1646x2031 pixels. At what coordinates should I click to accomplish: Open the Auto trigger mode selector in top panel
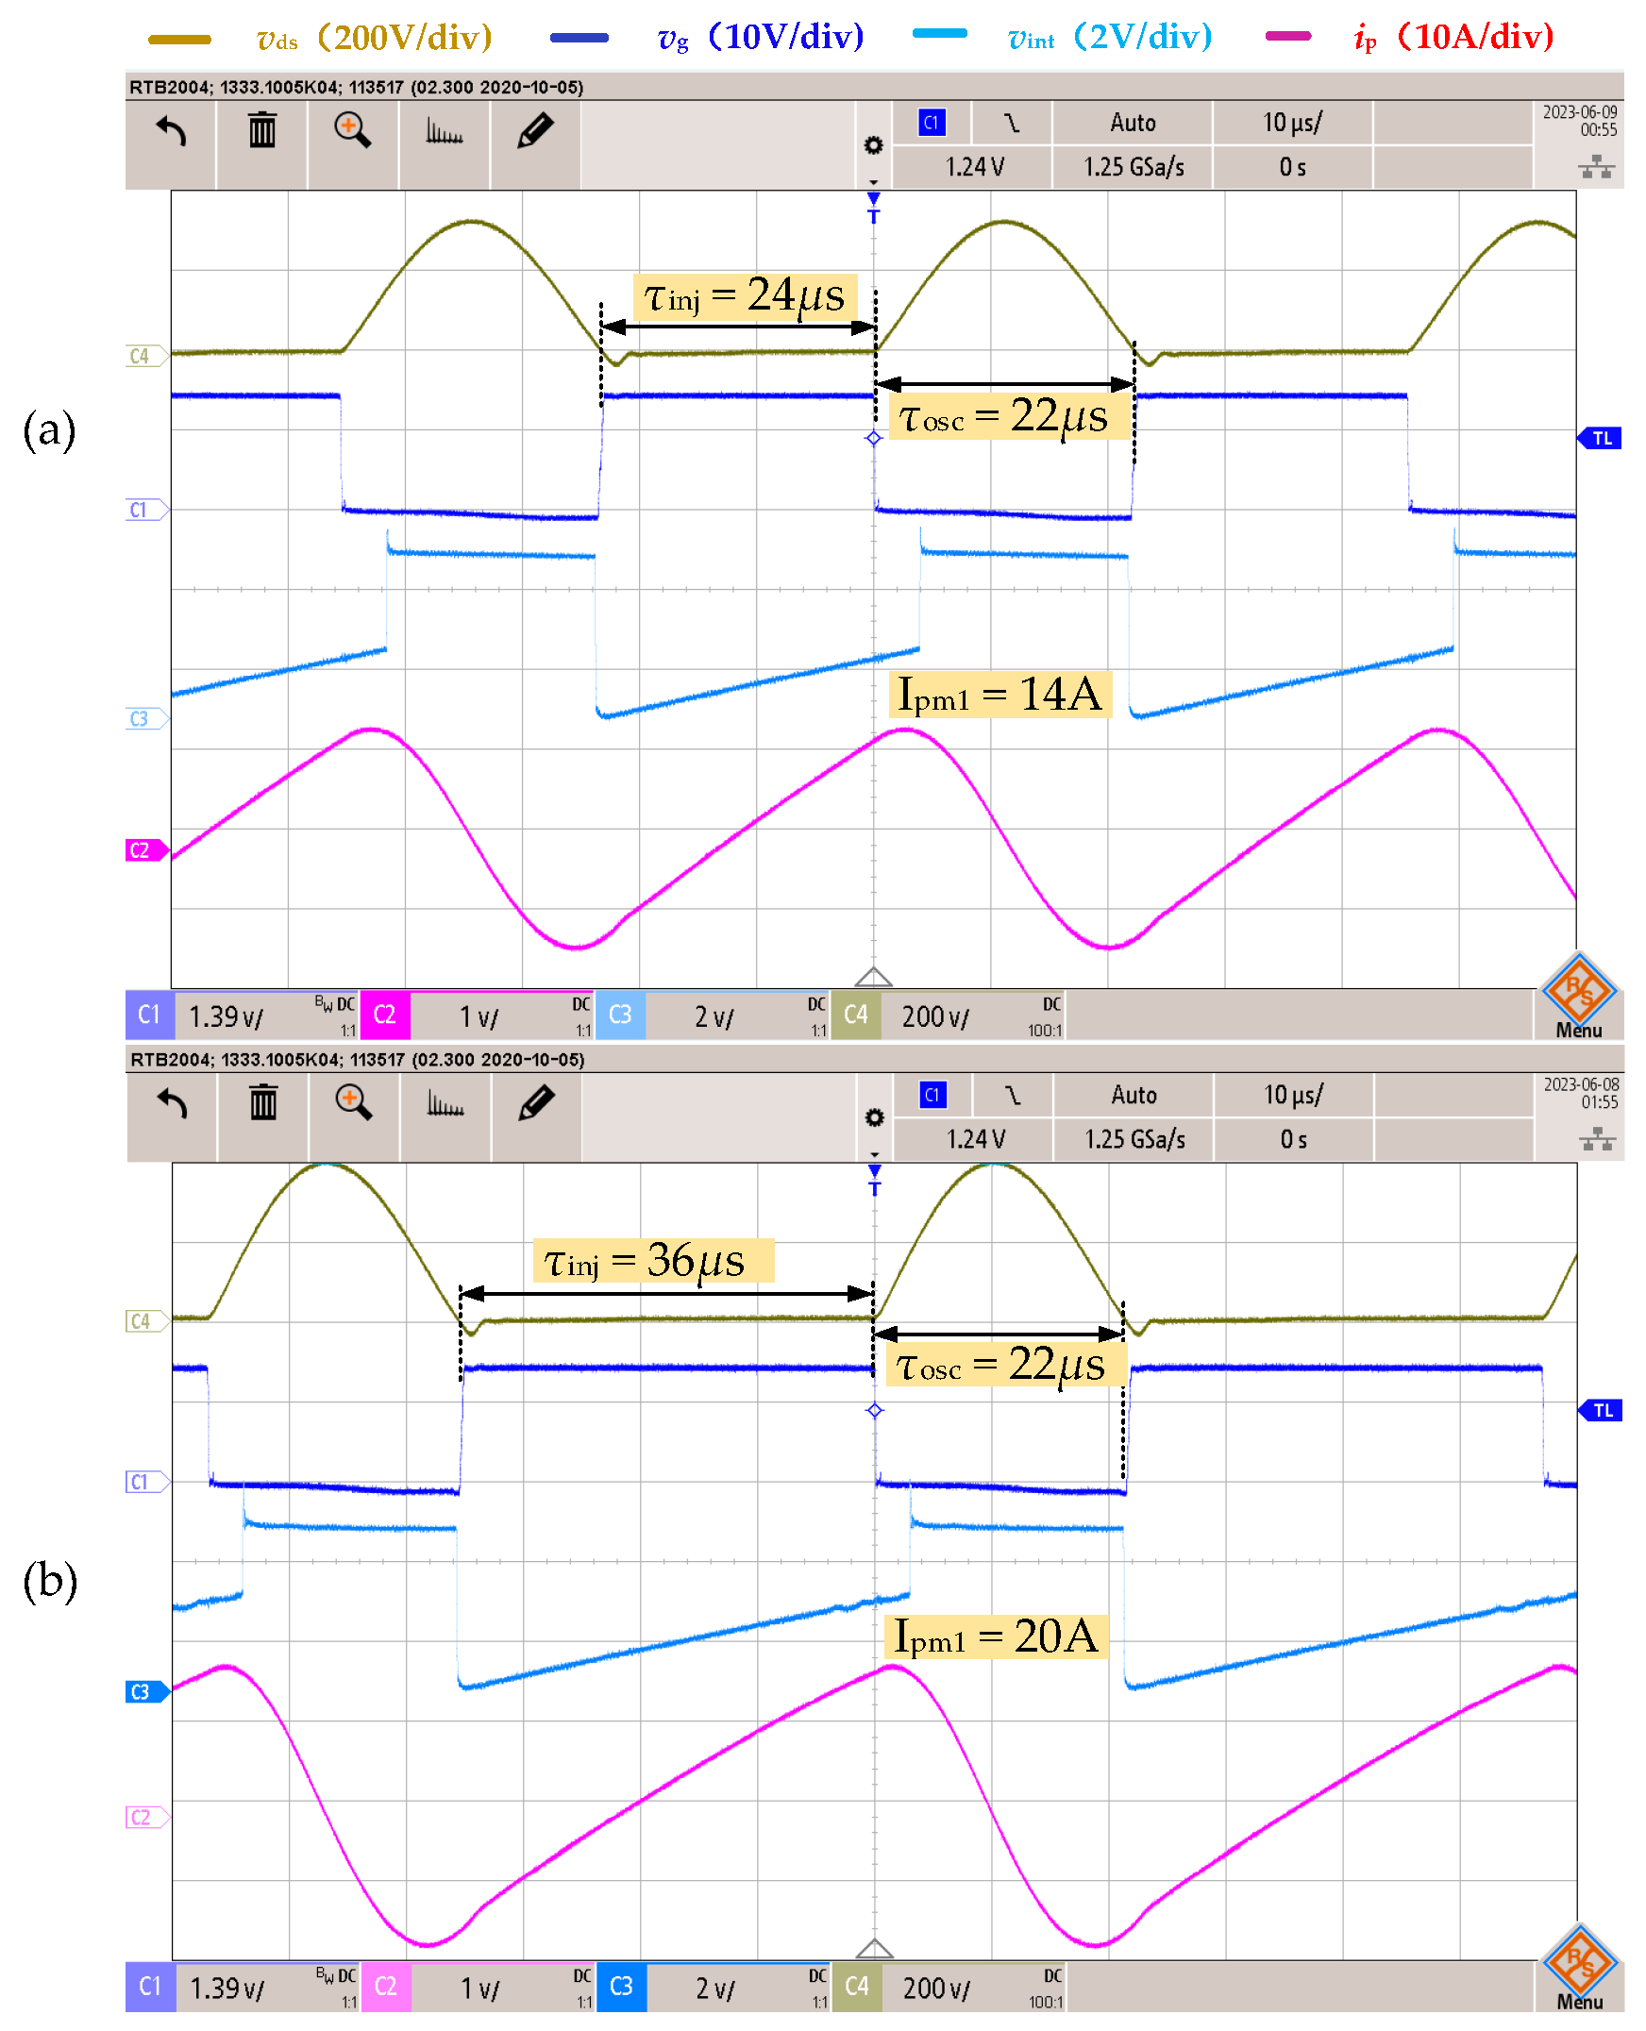point(1134,124)
